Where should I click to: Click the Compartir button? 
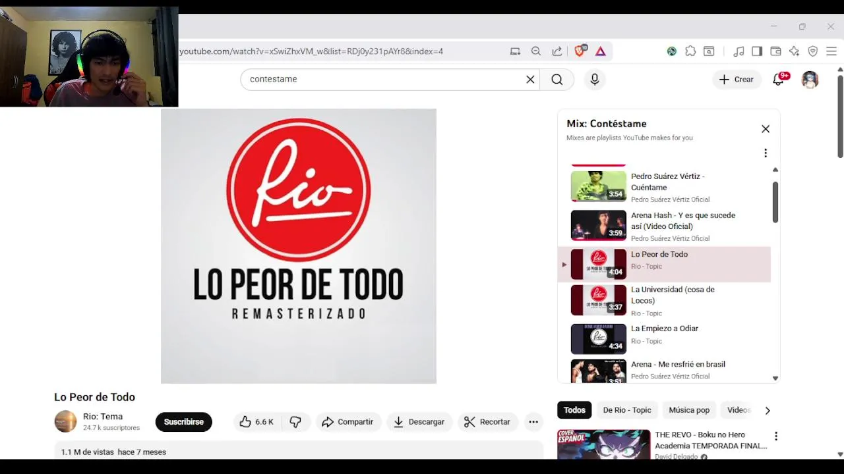347,422
